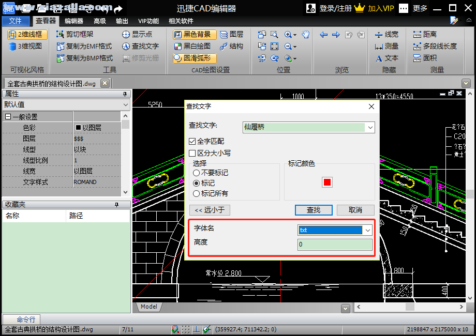Open the 登录/注册 login icon
Image resolution: width=476 pixels, height=336 pixels.
tap(311, 8)
